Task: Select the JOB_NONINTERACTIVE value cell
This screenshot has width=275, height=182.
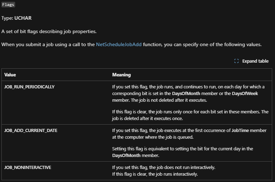Action: pyautogui.click(x=28, y=168)
